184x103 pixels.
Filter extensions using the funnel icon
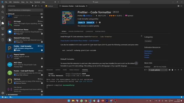pyautogui.click(x=32, y=6)
